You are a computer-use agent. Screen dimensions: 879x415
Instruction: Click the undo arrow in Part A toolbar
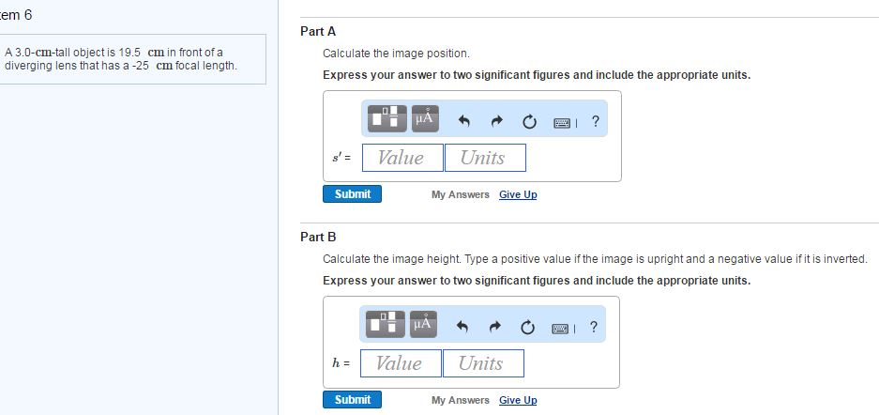pos(463,120)
